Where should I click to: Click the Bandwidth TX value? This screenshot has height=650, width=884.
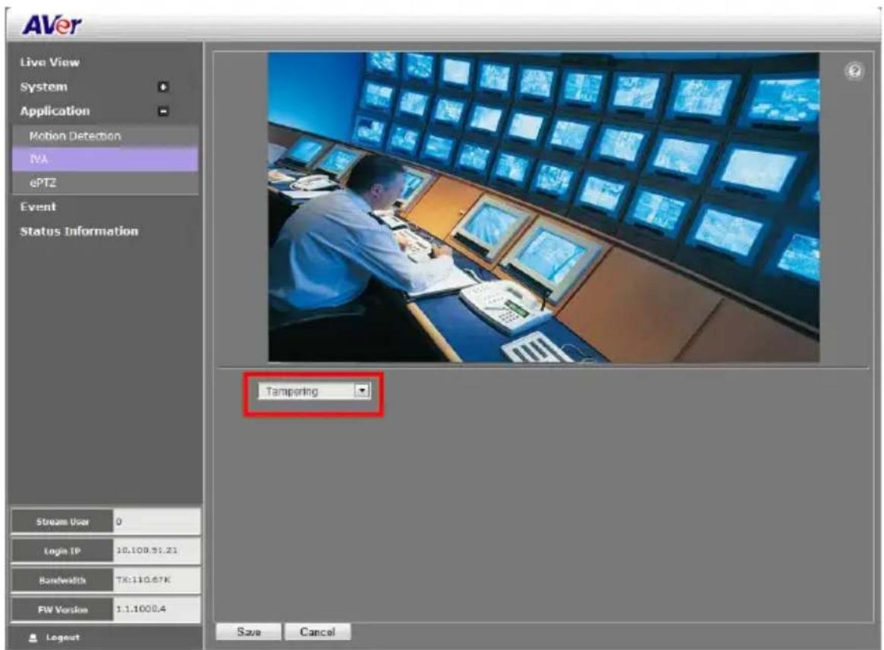(x=157, y=579)
